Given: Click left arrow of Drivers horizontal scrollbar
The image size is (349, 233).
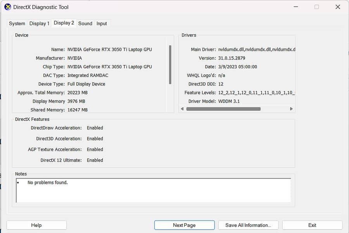Looking at the screenshot, I should click(x=182, y=109).
